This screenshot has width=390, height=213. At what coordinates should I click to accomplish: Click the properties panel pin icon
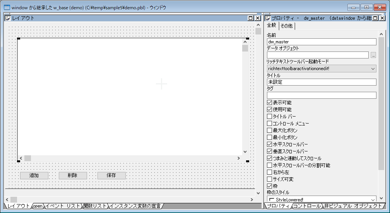[268, 18]
